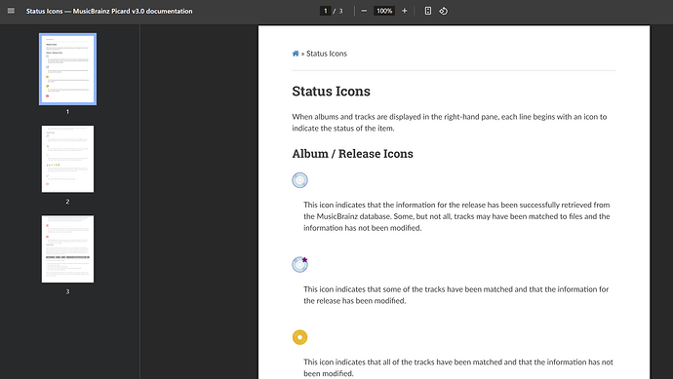Click paragraph starting 'When albums and tracks'
Viewport: 673px width, 379px height.
450,122
